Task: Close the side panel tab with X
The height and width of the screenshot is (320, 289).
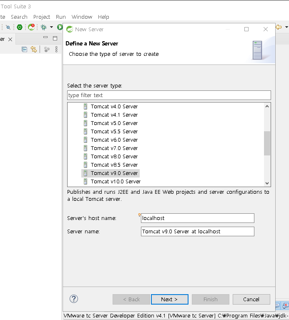Action: click(x=10, y=40)
